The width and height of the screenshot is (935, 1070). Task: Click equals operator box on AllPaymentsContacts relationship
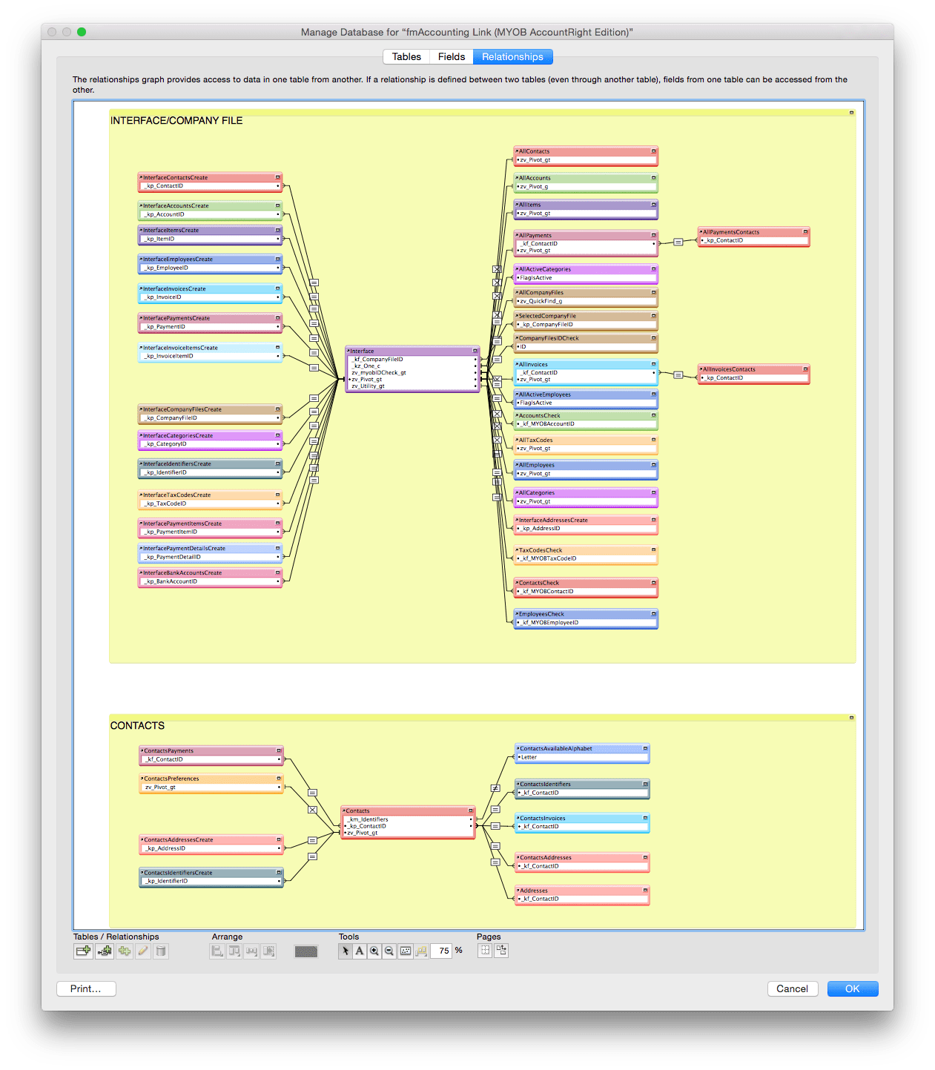click(x=678, y=242)
